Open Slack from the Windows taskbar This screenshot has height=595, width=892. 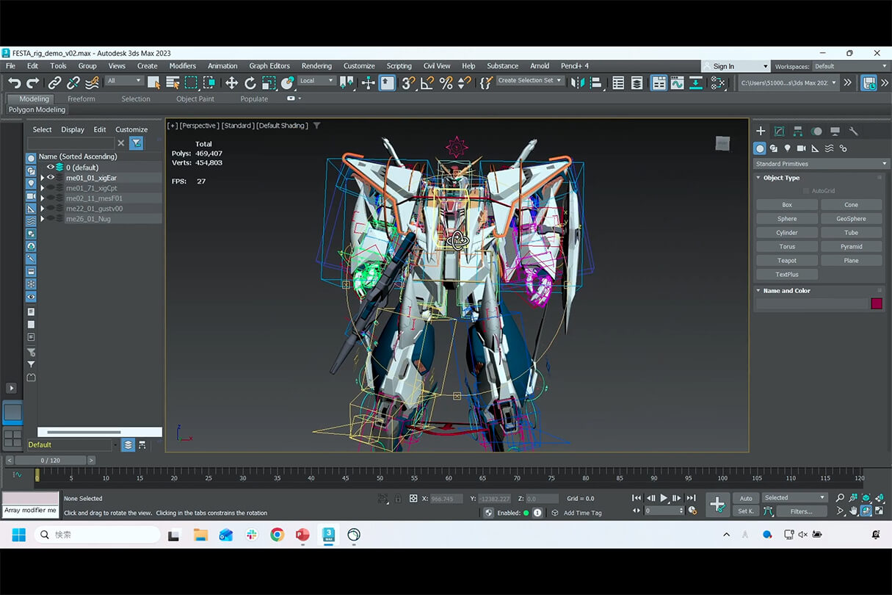[x=252, y=535]
